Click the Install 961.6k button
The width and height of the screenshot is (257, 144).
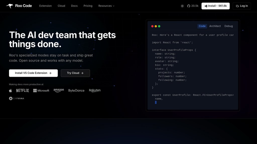click(x=215, y=6)
